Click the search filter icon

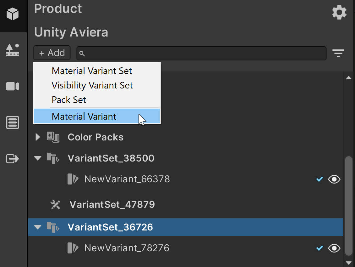338,53
